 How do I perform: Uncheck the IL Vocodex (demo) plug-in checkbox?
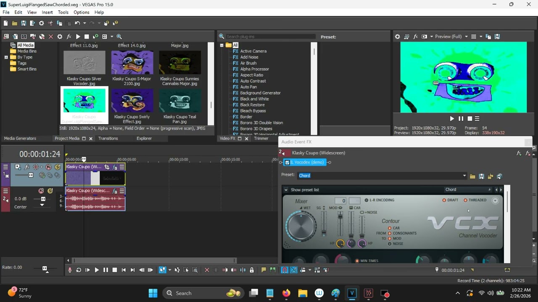coord(287,162)
